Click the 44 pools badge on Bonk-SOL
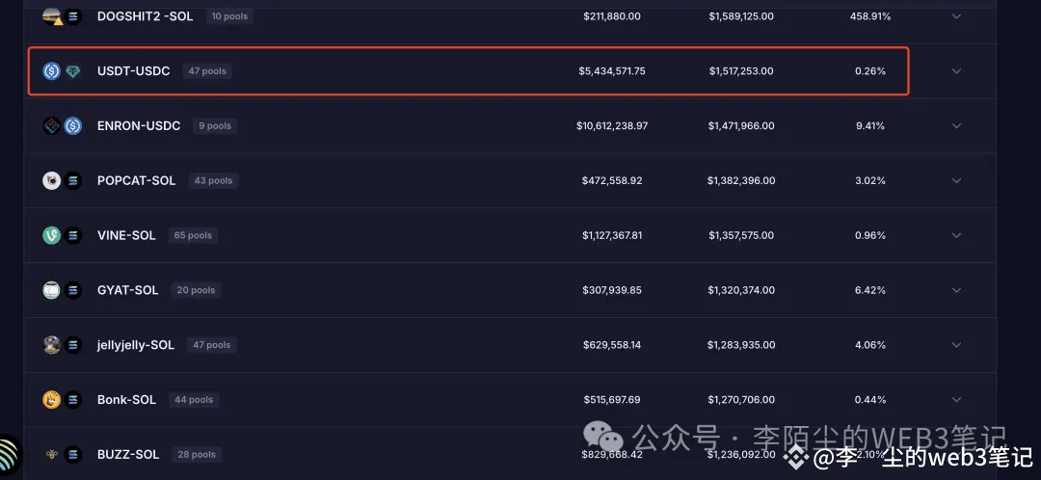 (194, 400)
